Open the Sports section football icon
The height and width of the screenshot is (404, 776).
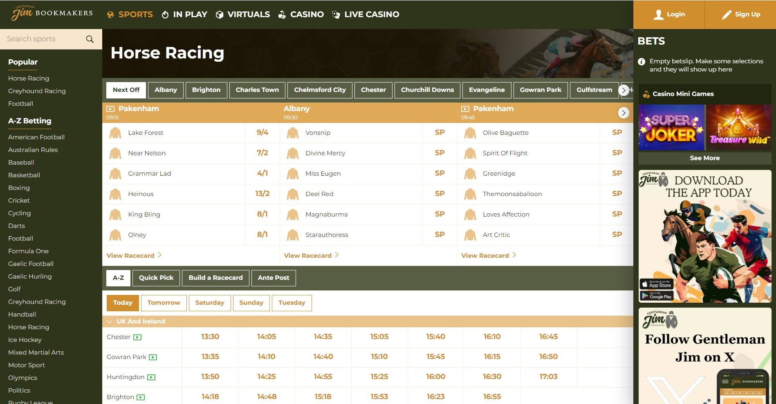point(110,14)
